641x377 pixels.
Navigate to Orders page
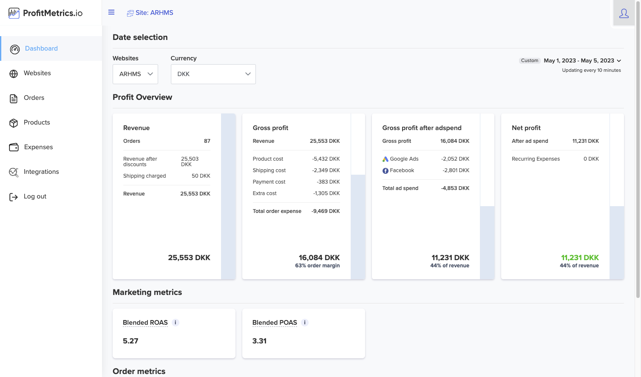[51, 98]
